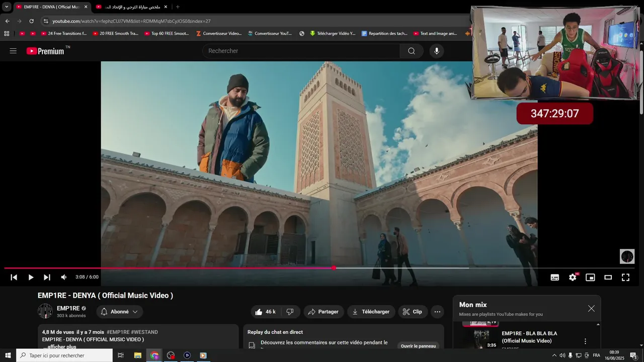Start voice search with microphone icon

[437, 51]
